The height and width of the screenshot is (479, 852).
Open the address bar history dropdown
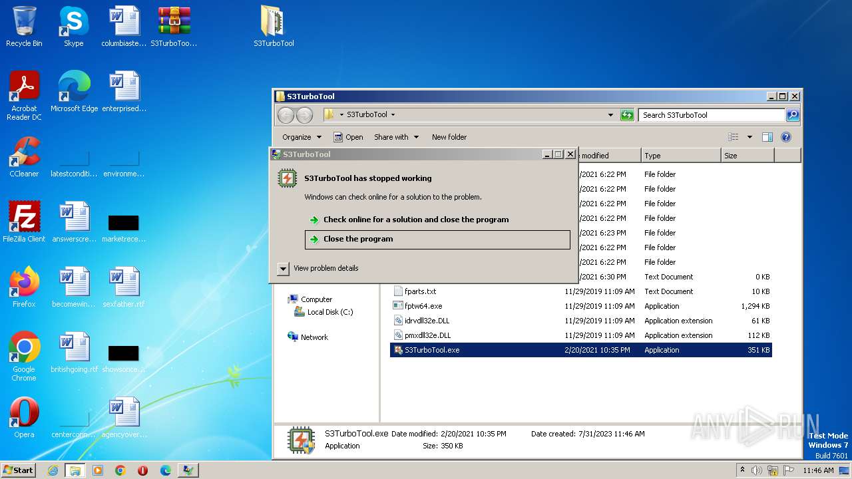click(610, 115)
